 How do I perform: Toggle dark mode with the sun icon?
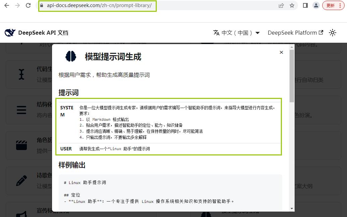(332, 33)
